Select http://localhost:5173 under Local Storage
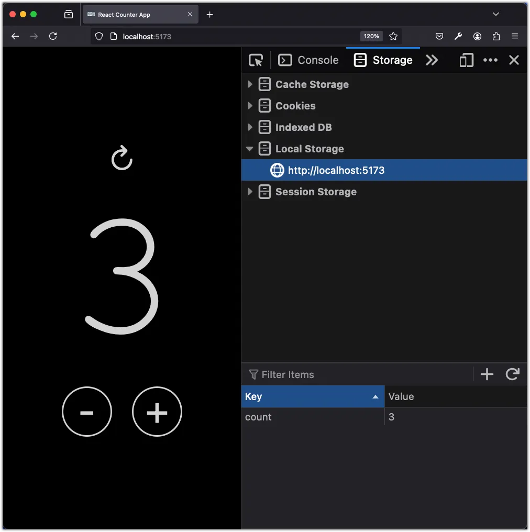 (384, 170)
